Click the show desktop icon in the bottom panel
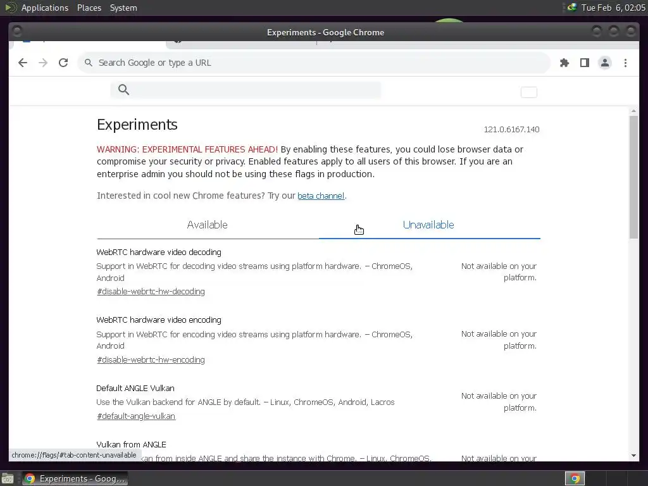 click(8, 478)
